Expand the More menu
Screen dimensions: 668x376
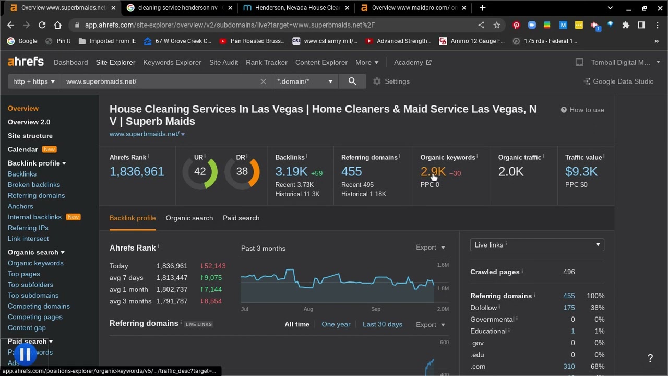click(x=367, y=62)
